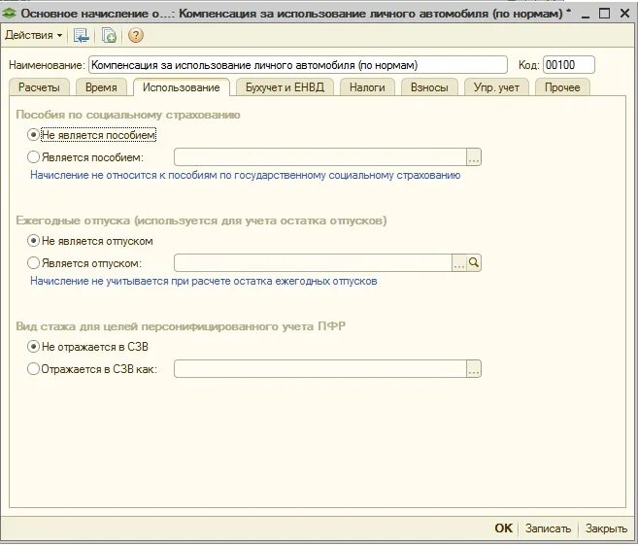
Task: Open the Действия dropdown menu
Action: [33, 35]
